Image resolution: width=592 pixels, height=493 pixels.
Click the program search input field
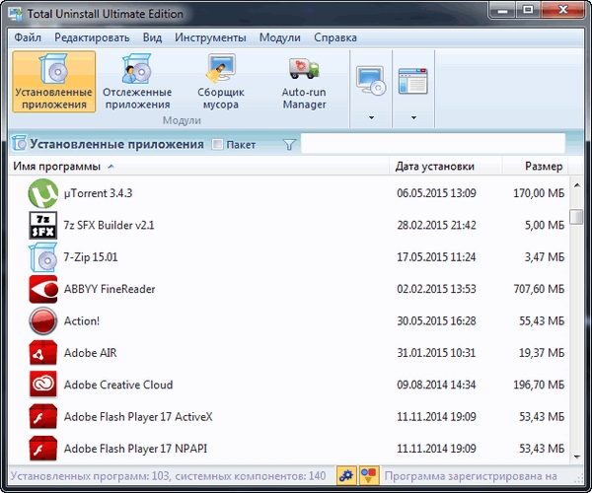click(440, 144)
